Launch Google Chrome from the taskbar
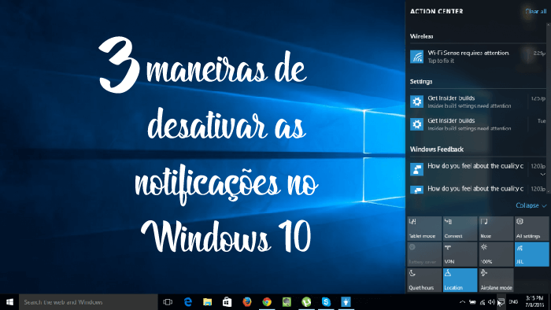Screen dimensions: 551x310 (x=267, y=302)
